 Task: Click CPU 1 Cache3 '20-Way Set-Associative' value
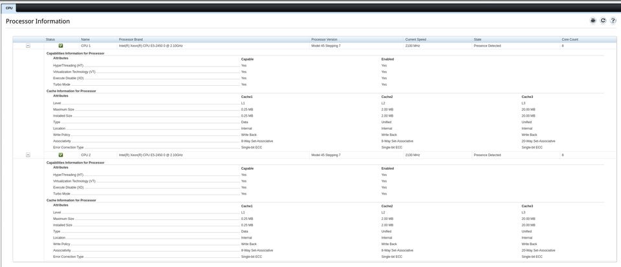538,141
